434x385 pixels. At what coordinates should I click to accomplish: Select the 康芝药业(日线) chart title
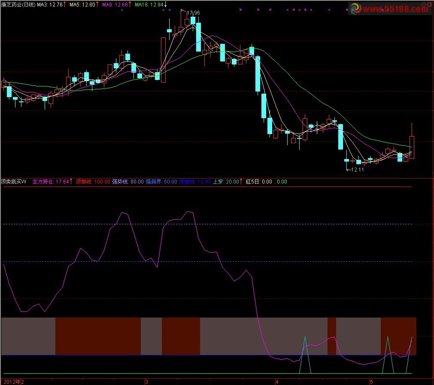click(17, 4)
